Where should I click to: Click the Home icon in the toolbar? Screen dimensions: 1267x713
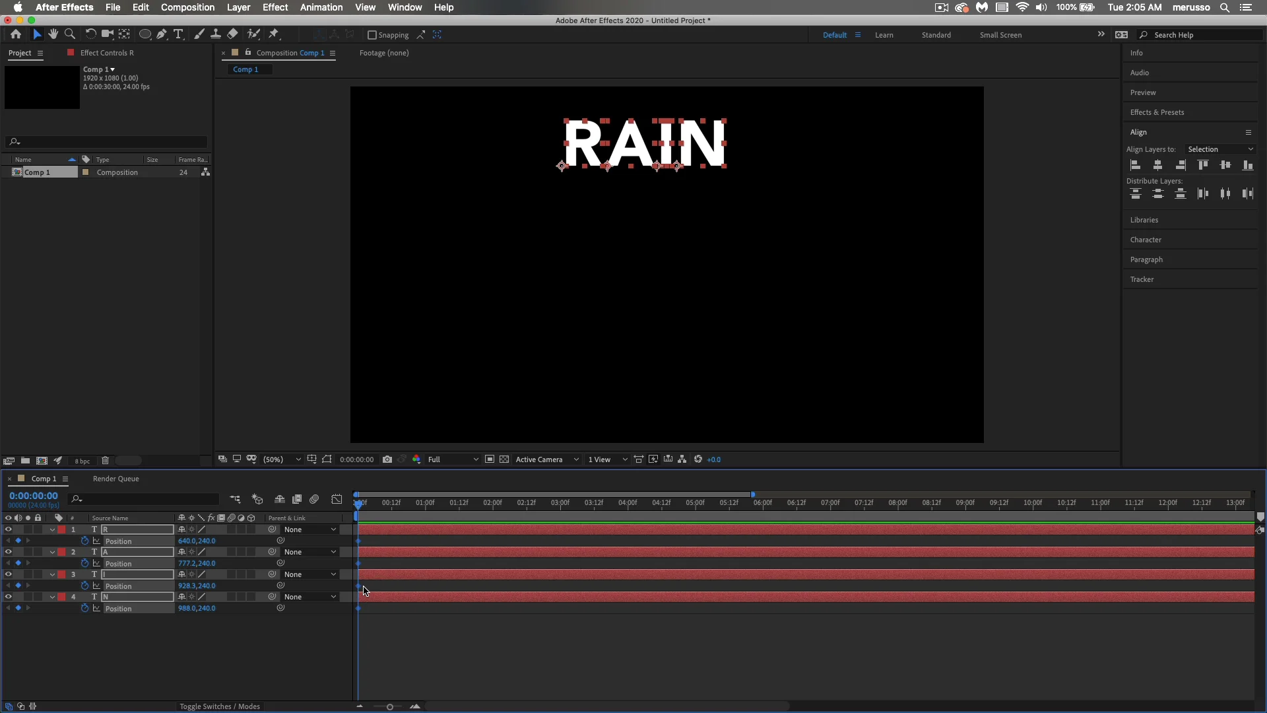coord(16,34)
